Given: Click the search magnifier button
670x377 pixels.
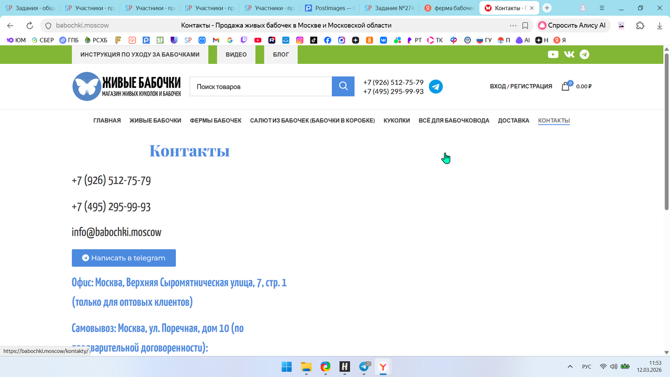Looking at the screenshot, I should 343,86.
